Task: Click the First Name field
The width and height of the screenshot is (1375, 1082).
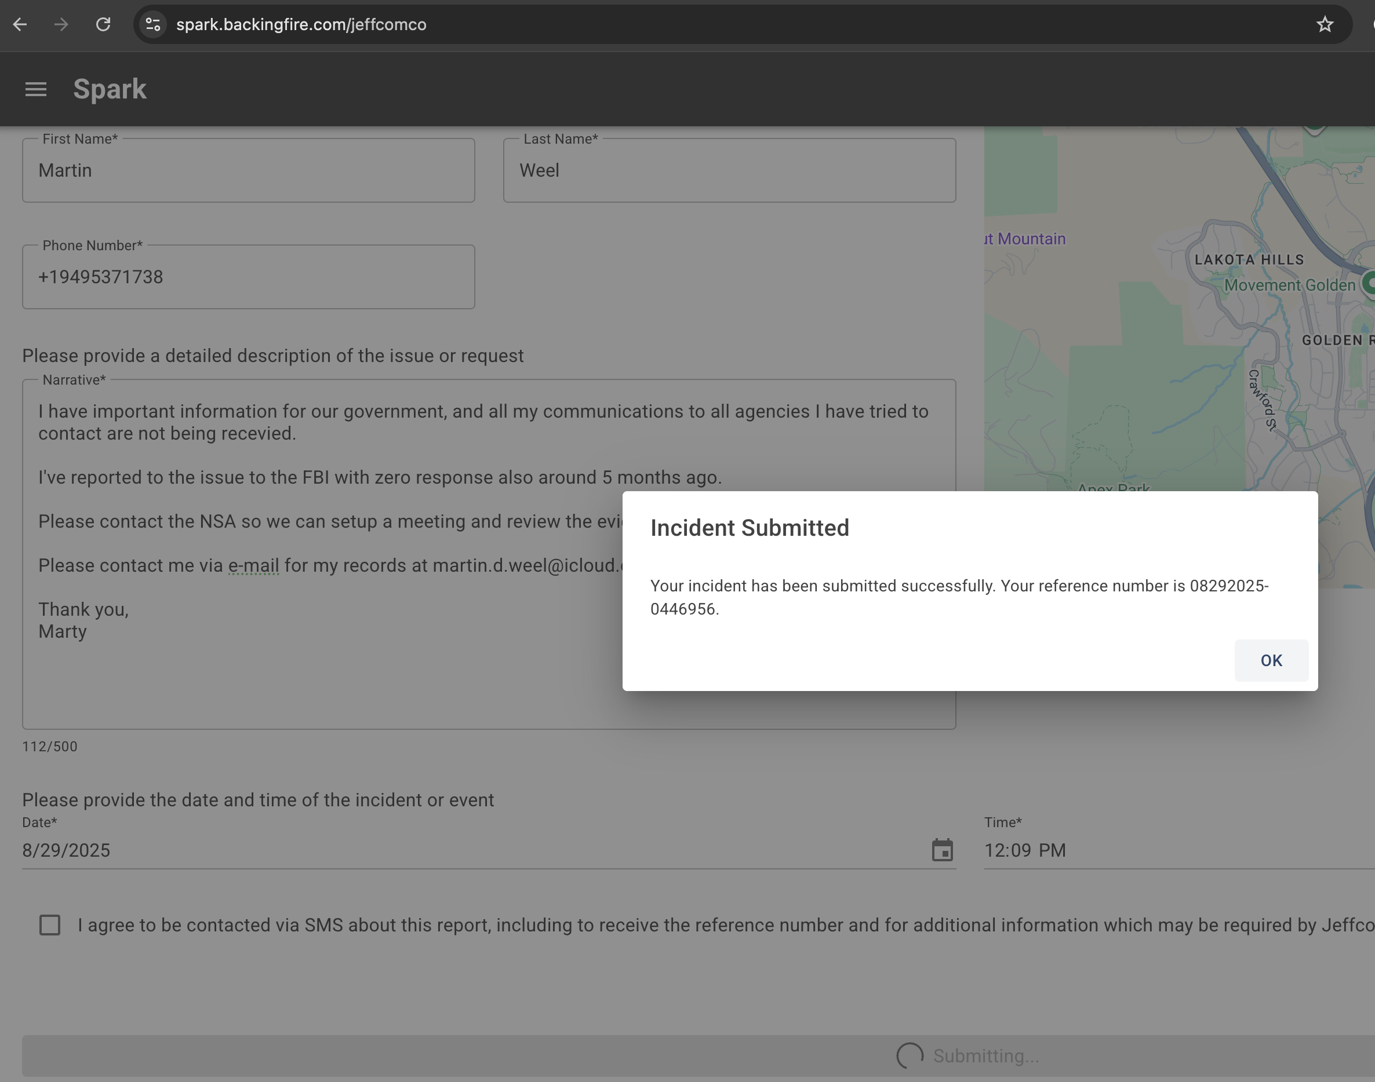Action: tap(248, 170)
